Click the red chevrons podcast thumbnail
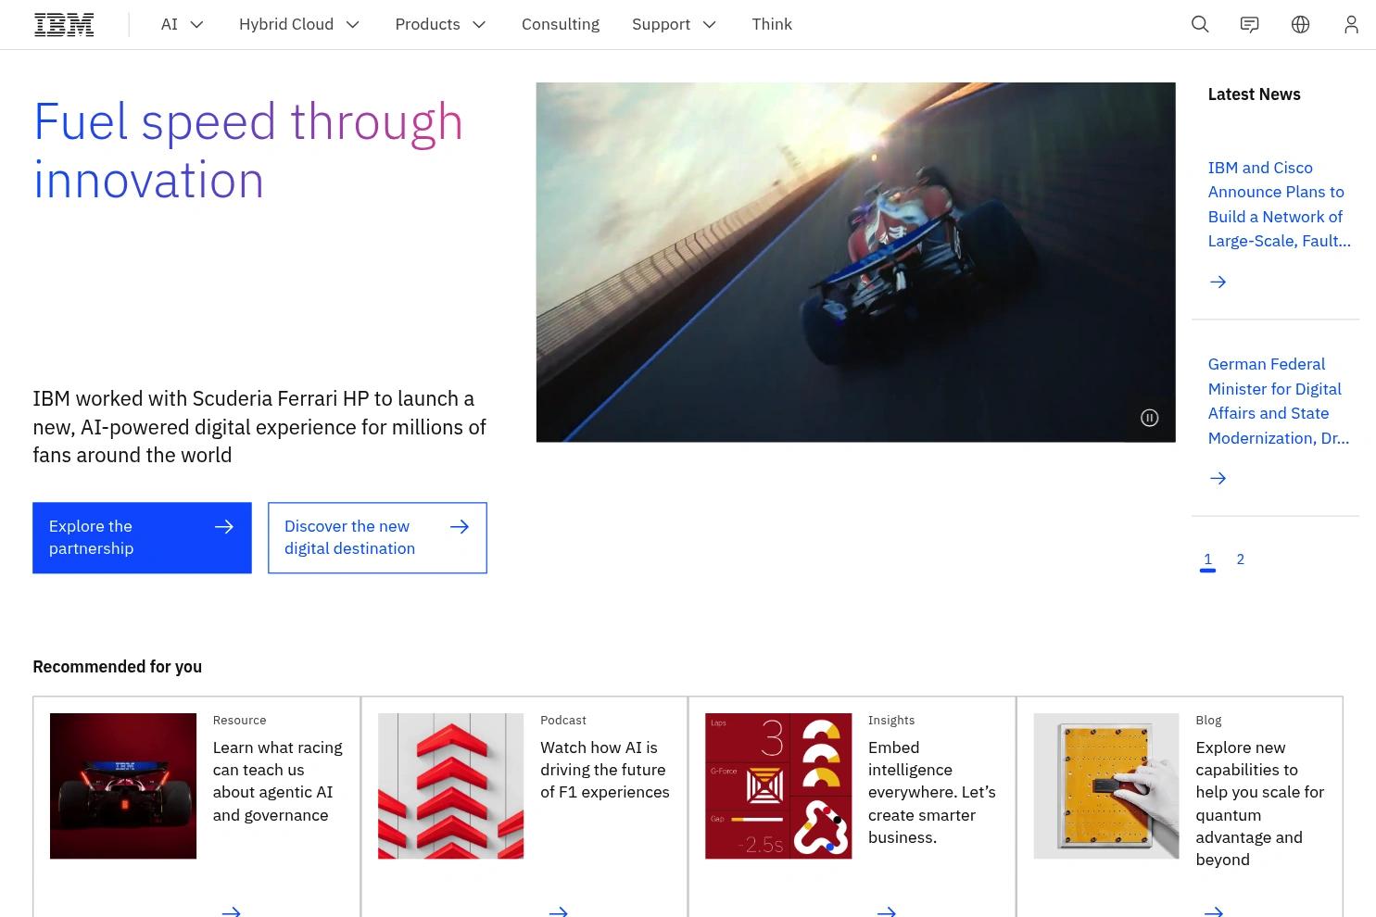Viewport: 1376px width, 917px height. tap(450, 785)
